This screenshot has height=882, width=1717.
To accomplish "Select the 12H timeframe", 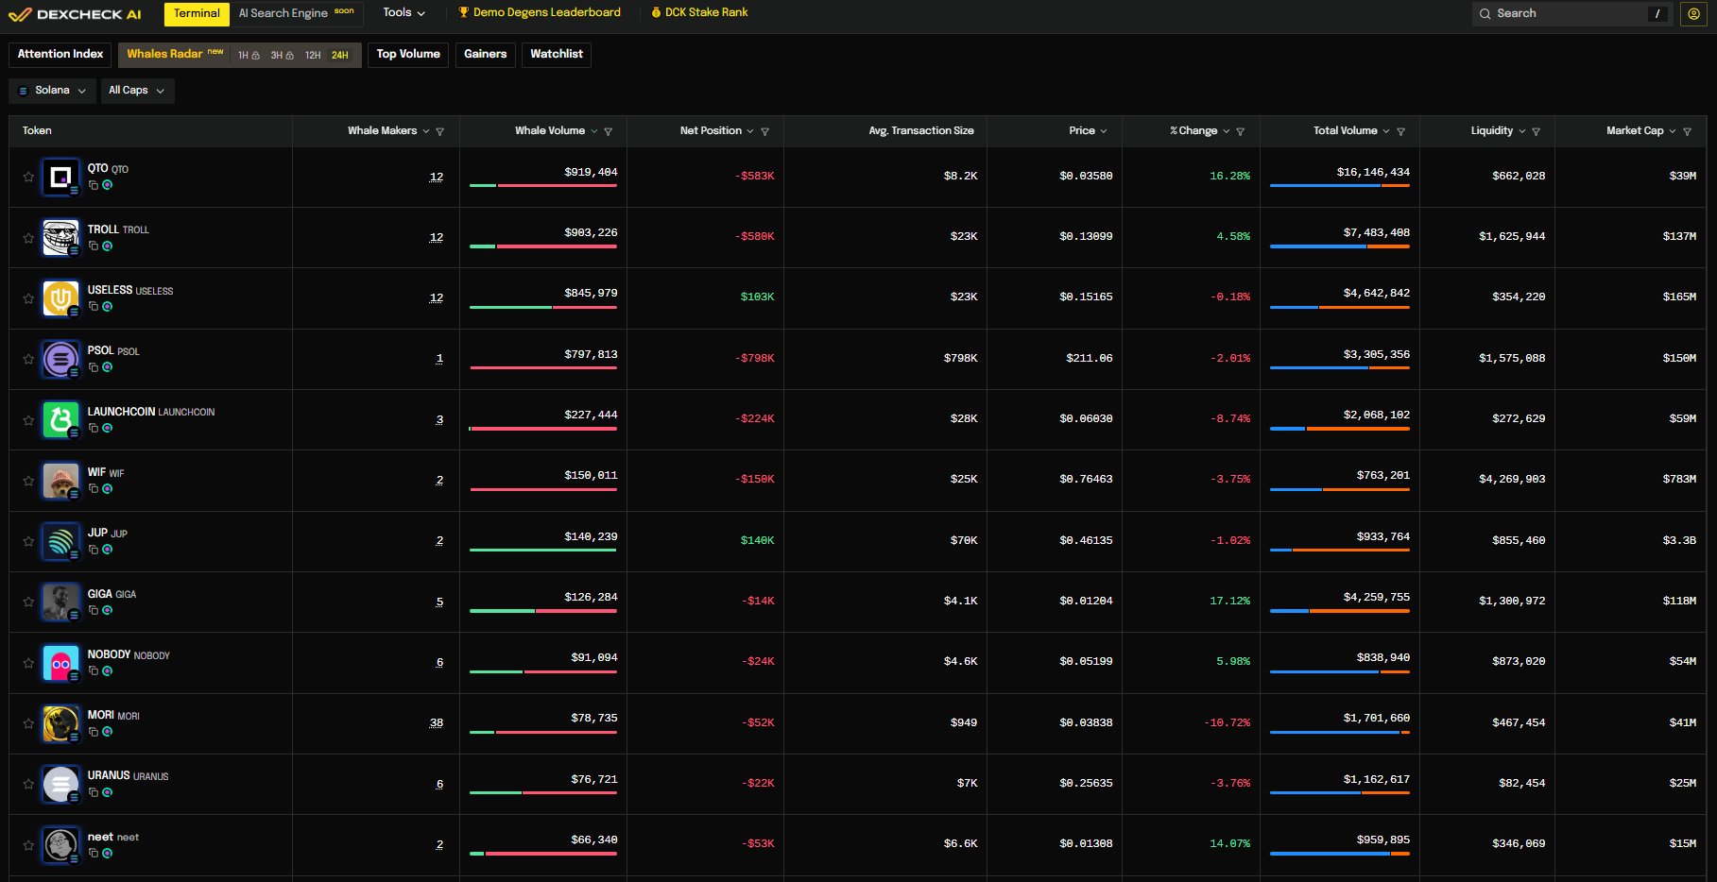I will pyautogui.click(x=313, y=55).
